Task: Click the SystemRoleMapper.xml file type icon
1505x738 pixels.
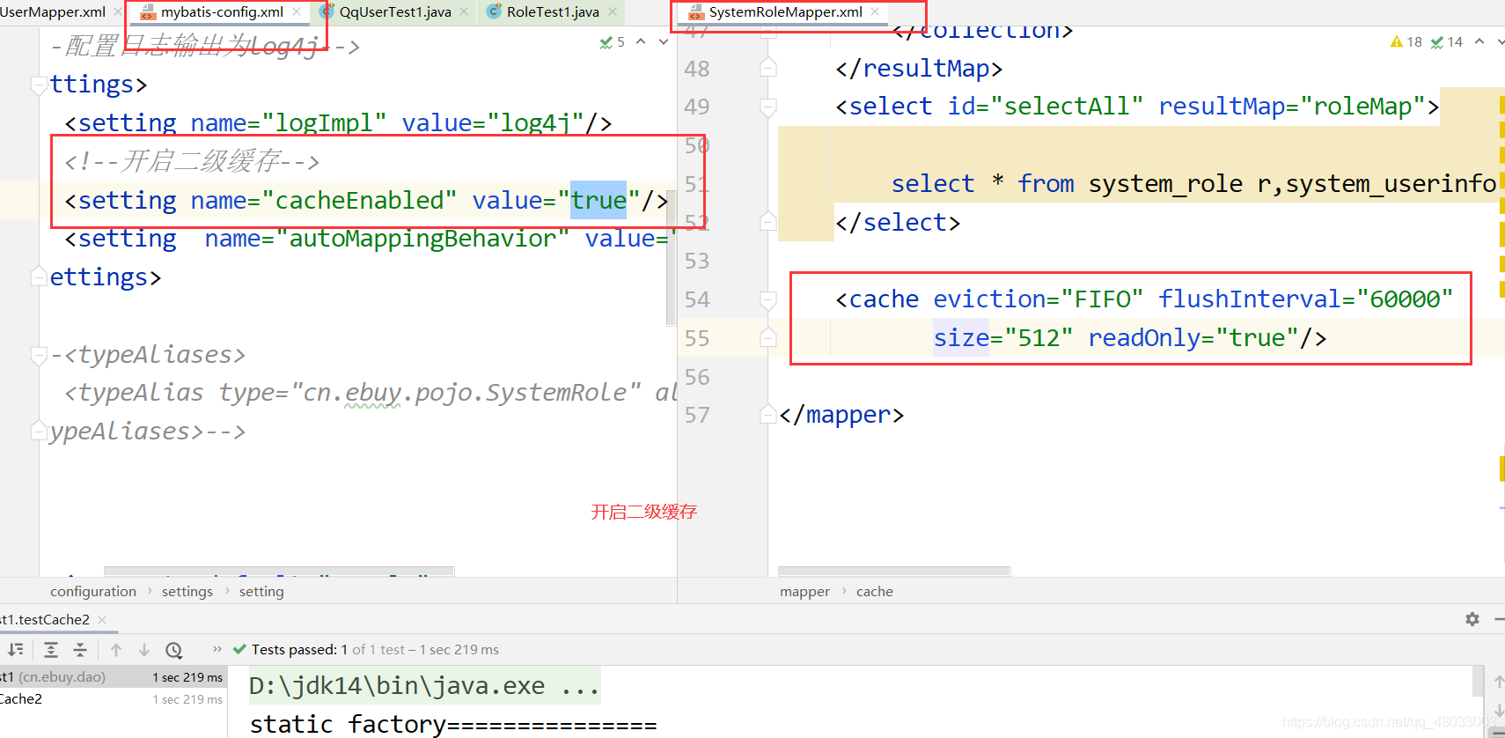Action: (696, 12)
